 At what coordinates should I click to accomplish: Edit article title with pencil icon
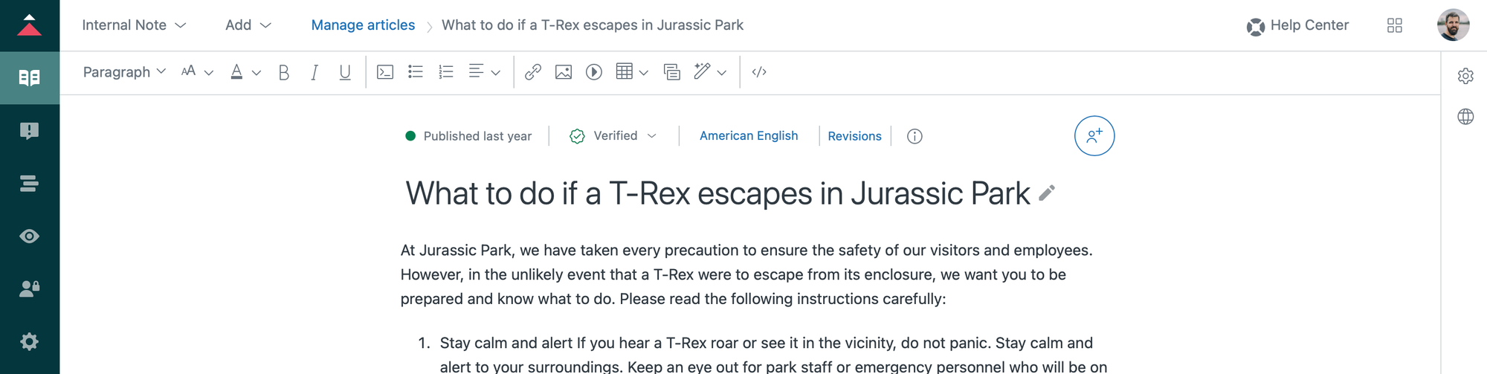coord(1047,193)
